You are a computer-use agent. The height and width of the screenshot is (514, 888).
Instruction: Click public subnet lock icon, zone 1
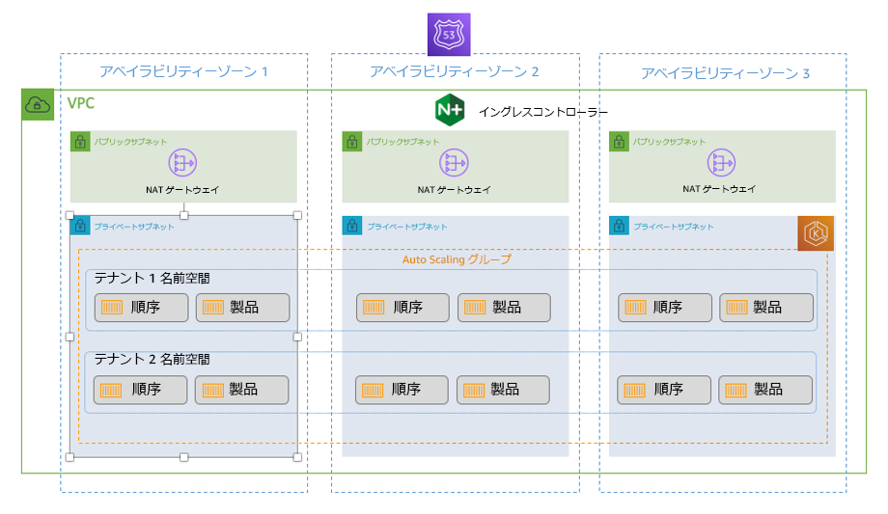point(80,142)
